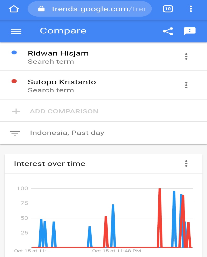Open Interest over time card options menu
The width and height of the screenshot is (207, 257).
click(186, 163)
